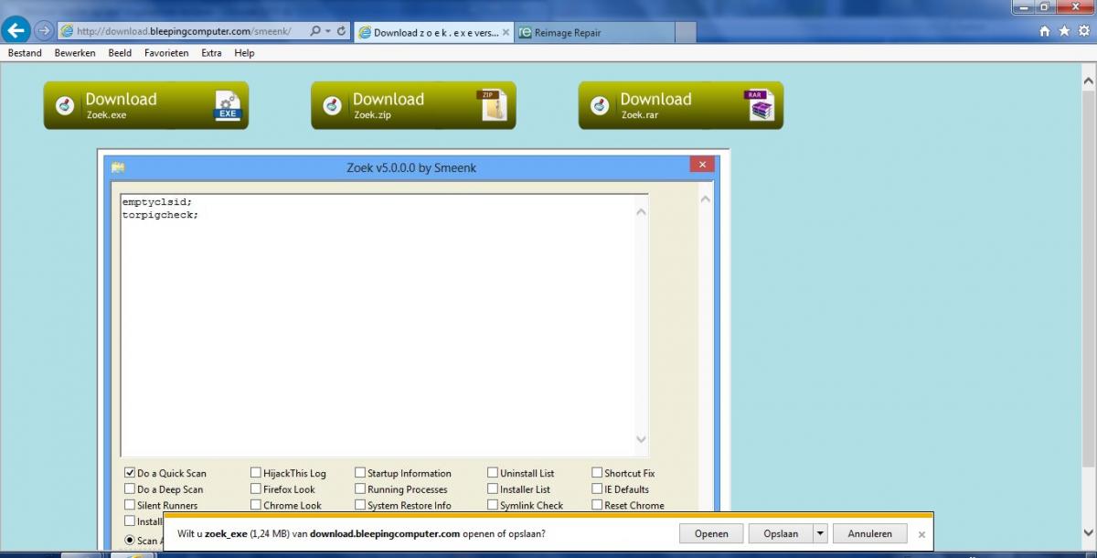Click the Download Zoek.rar button

point(680,105)
